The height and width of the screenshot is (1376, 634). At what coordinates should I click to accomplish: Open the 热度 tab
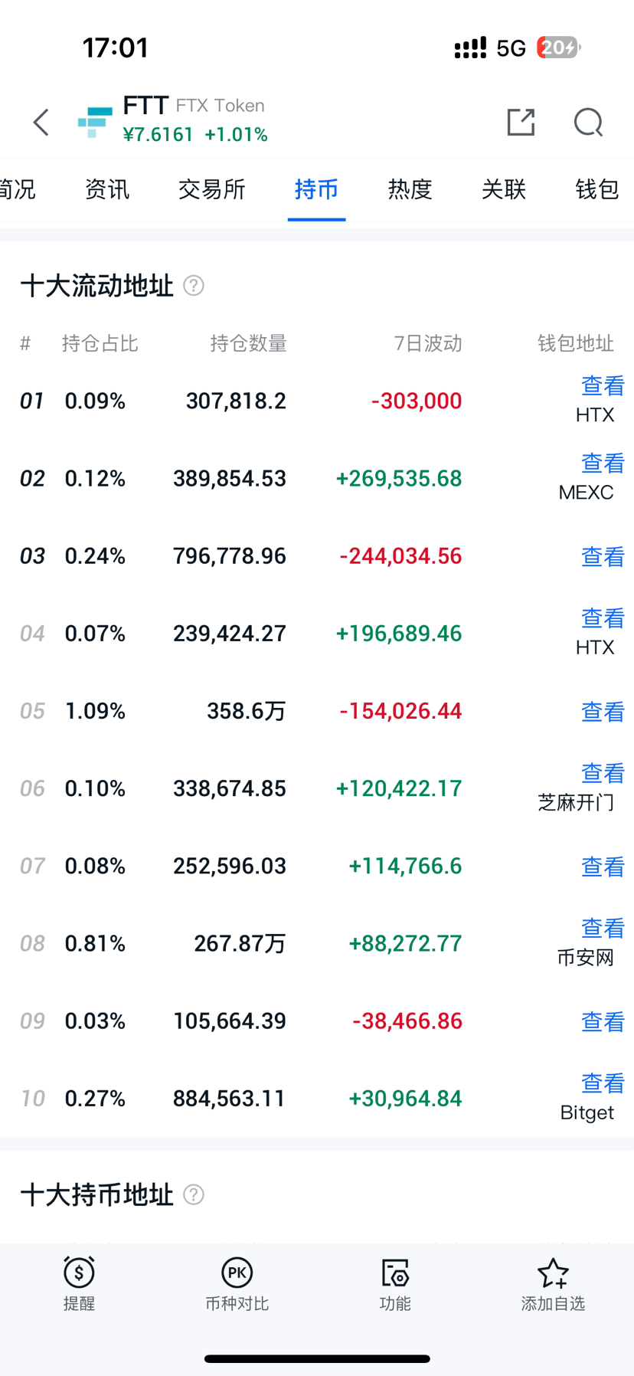410,189
